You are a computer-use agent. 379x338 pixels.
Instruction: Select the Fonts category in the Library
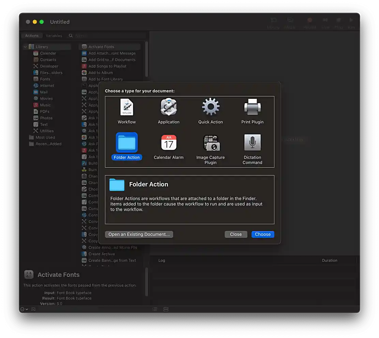(45, 79)
